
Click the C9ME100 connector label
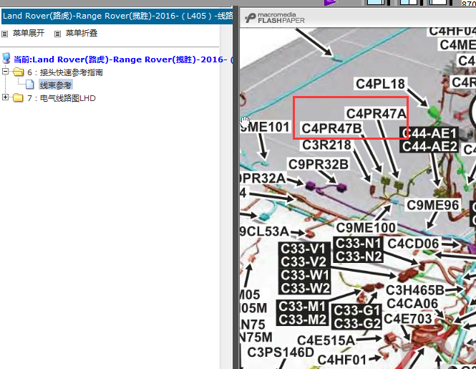pyautogui.click(x=366, y=228)
